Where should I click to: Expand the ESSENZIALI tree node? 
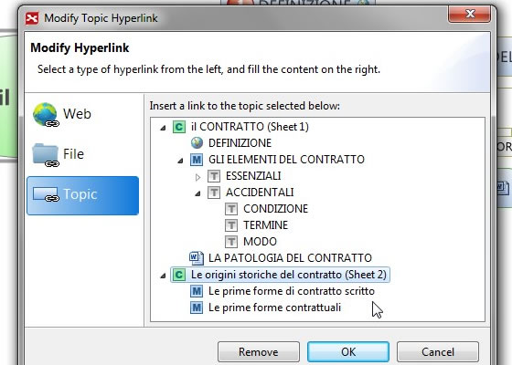coord(197,177)
